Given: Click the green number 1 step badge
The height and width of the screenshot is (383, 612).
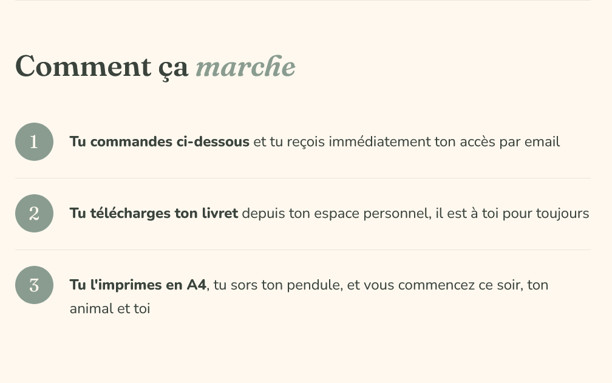Looking at the screenshot, I should click(35, 141).
